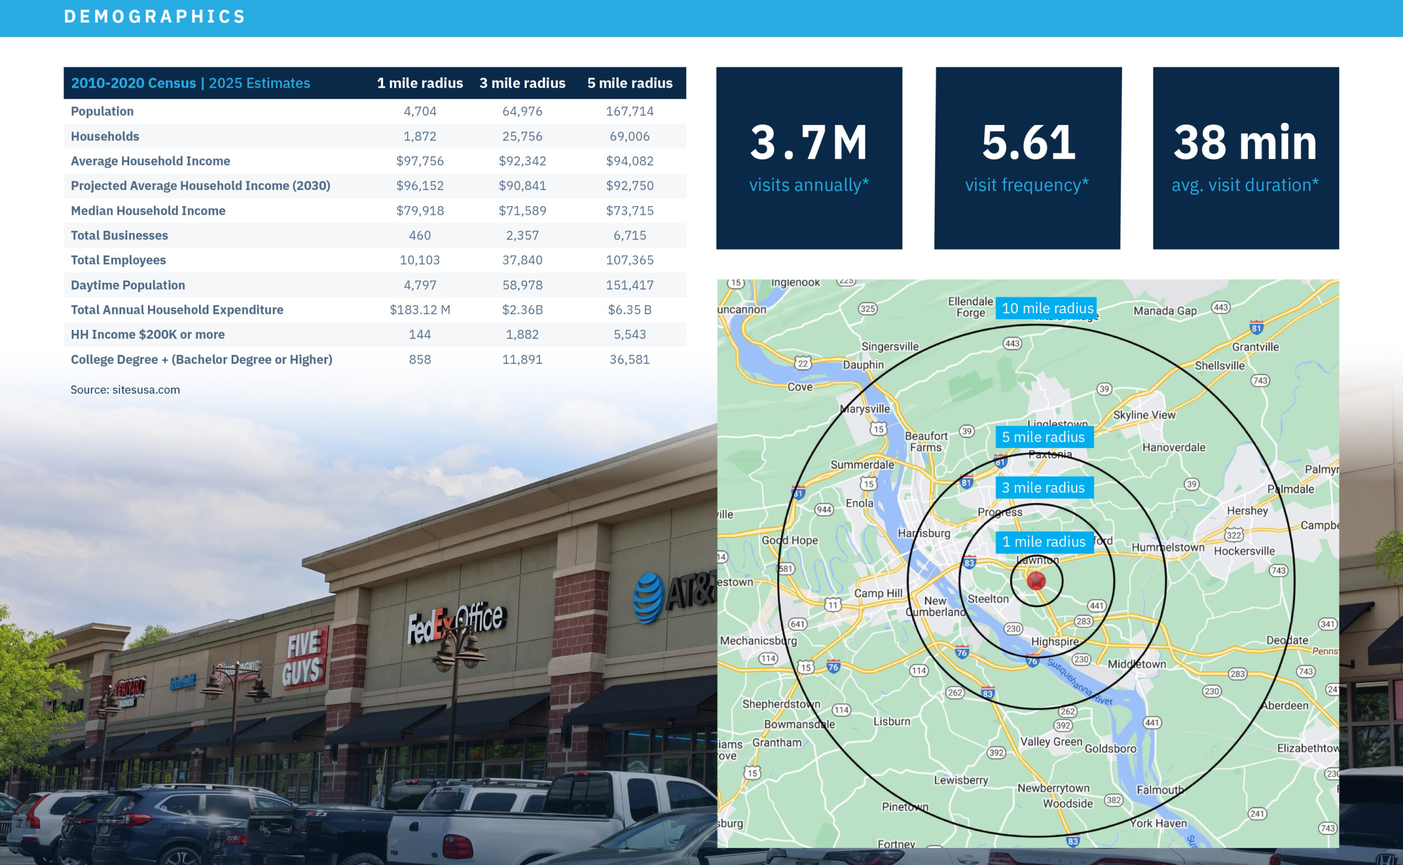Click the Route 441 shield near Goldsboro

coord(1152,723)
